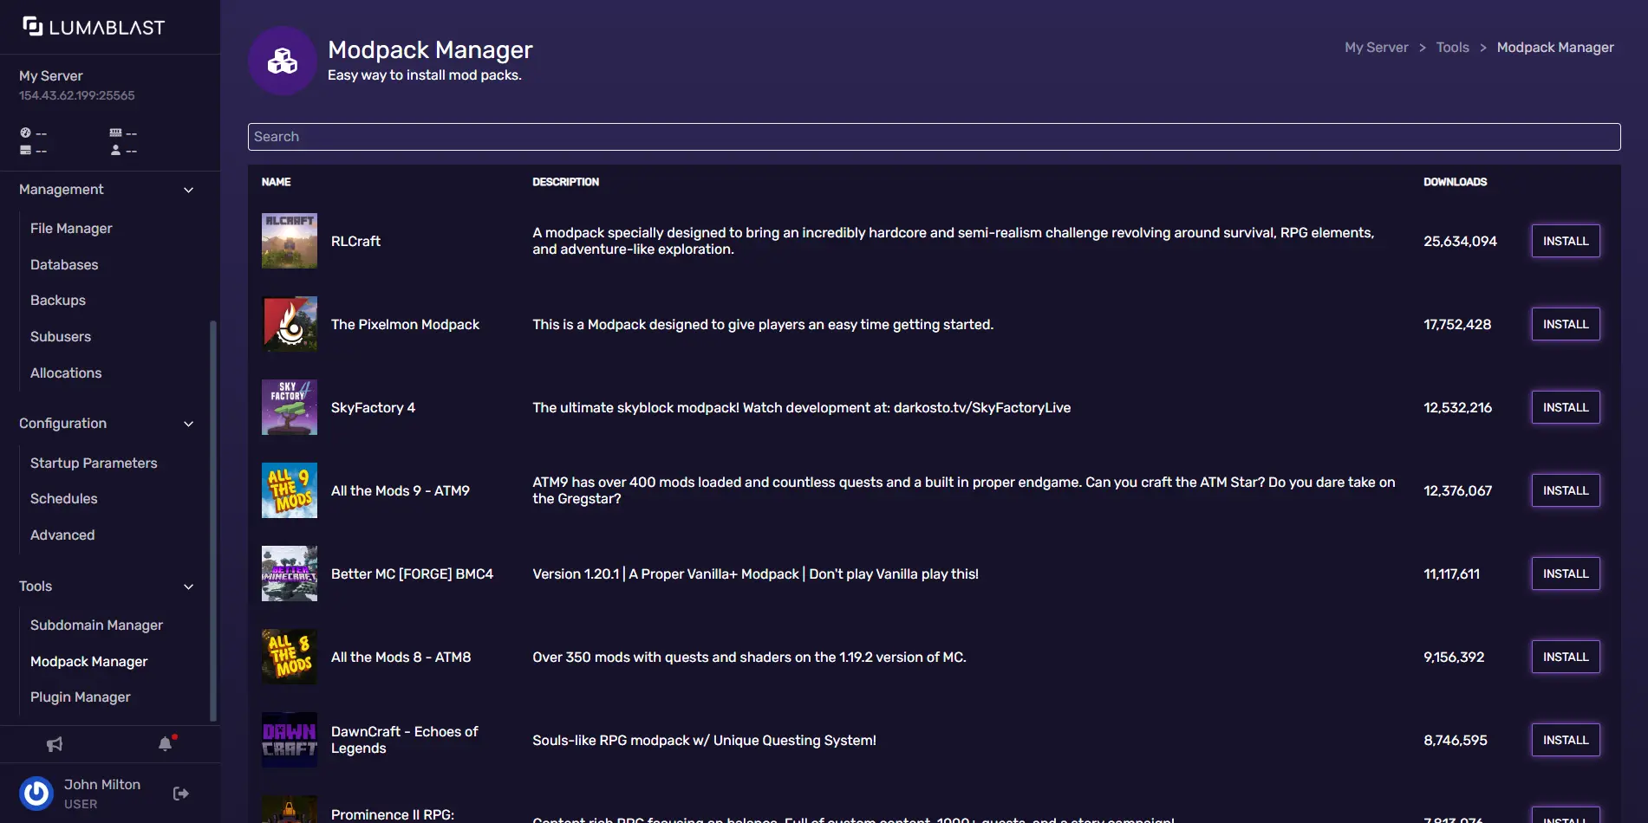Go to Plugin Manager in sidebar
1648x823 pixels.
[81, 697]
